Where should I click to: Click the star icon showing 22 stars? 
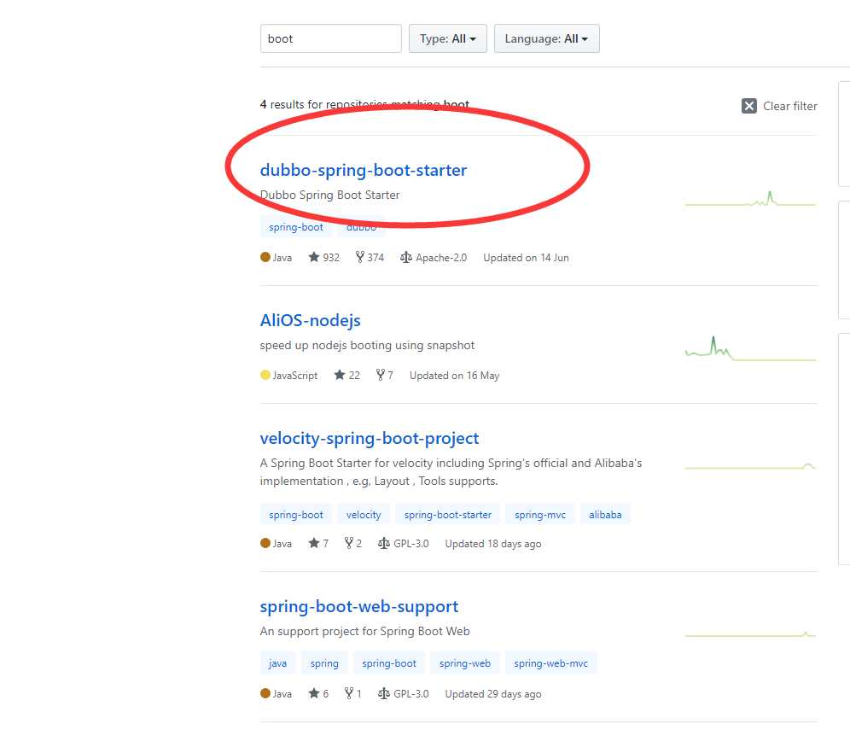tap(340, 375)
